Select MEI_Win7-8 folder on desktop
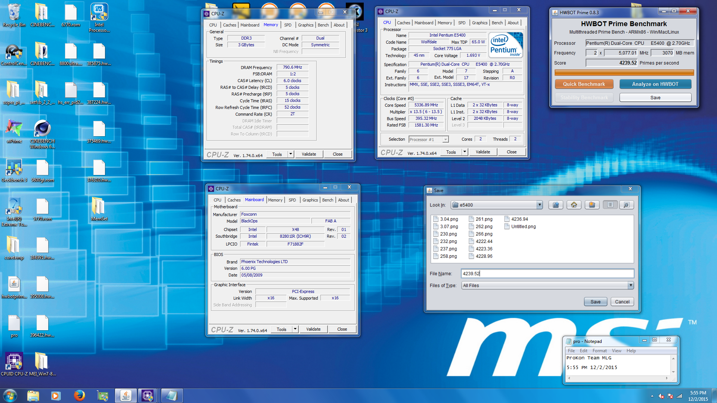 pyautogui.click(x=42, y=364)
